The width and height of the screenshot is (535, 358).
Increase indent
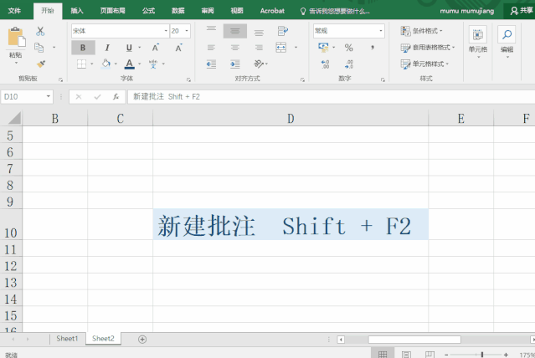tap(235, 64)
